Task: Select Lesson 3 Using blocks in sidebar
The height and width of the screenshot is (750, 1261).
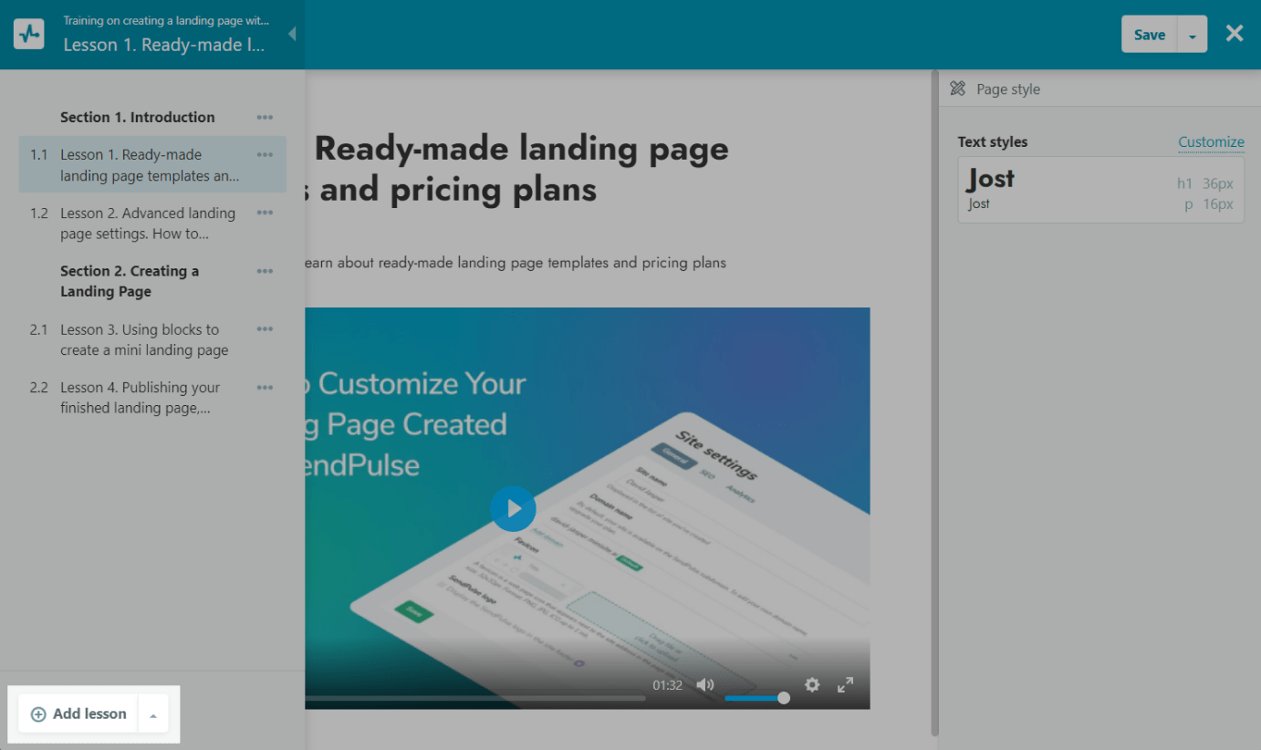Action: (144, 339)
